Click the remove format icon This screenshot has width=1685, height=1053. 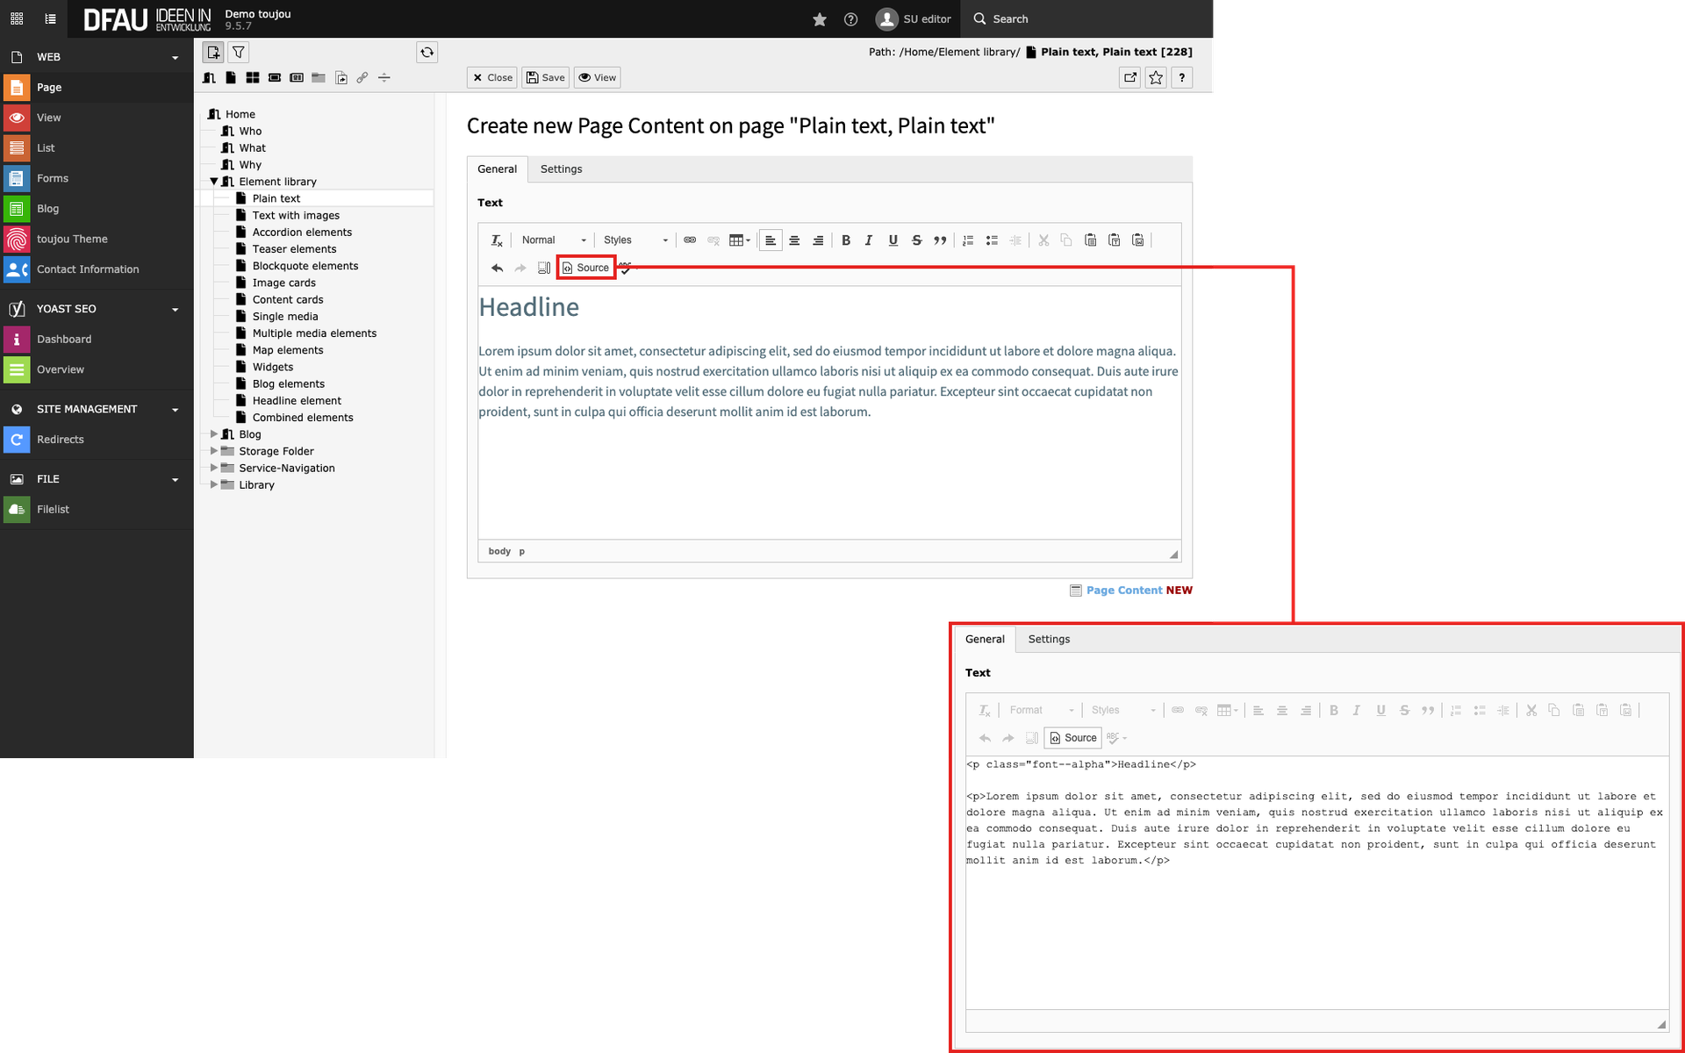point(497,240)
